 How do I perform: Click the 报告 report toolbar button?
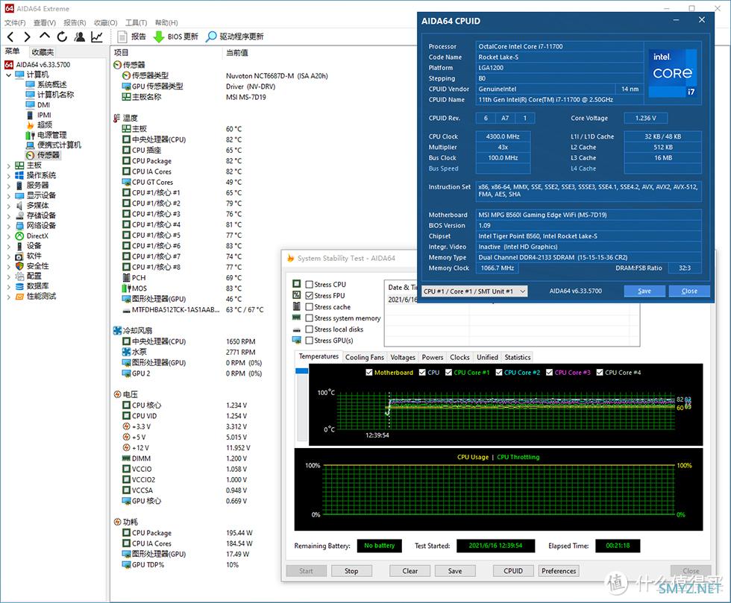tap(132, 37)
